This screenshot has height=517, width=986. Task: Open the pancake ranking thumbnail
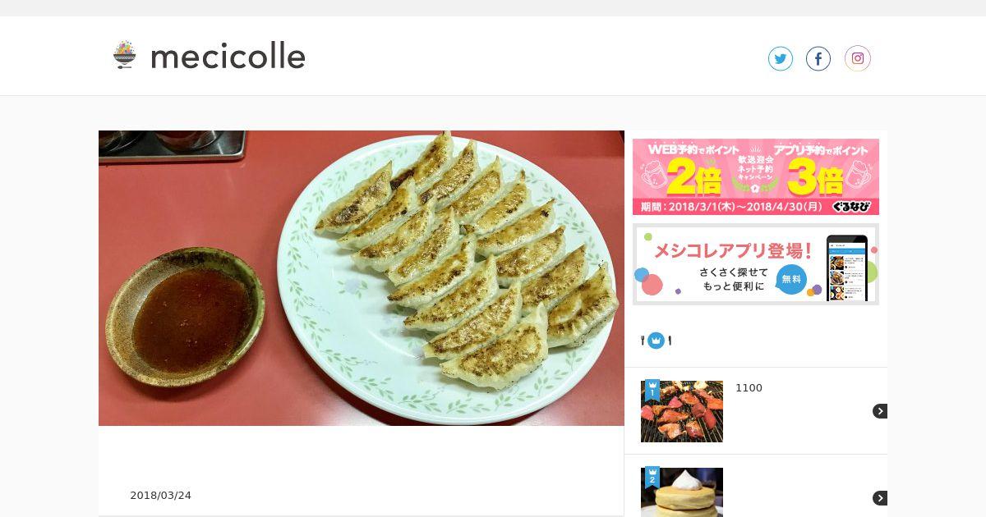(x=682, y=492)
